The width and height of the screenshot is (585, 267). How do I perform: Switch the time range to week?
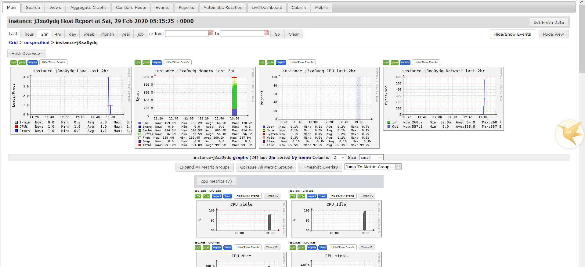[x=89, y=34]
